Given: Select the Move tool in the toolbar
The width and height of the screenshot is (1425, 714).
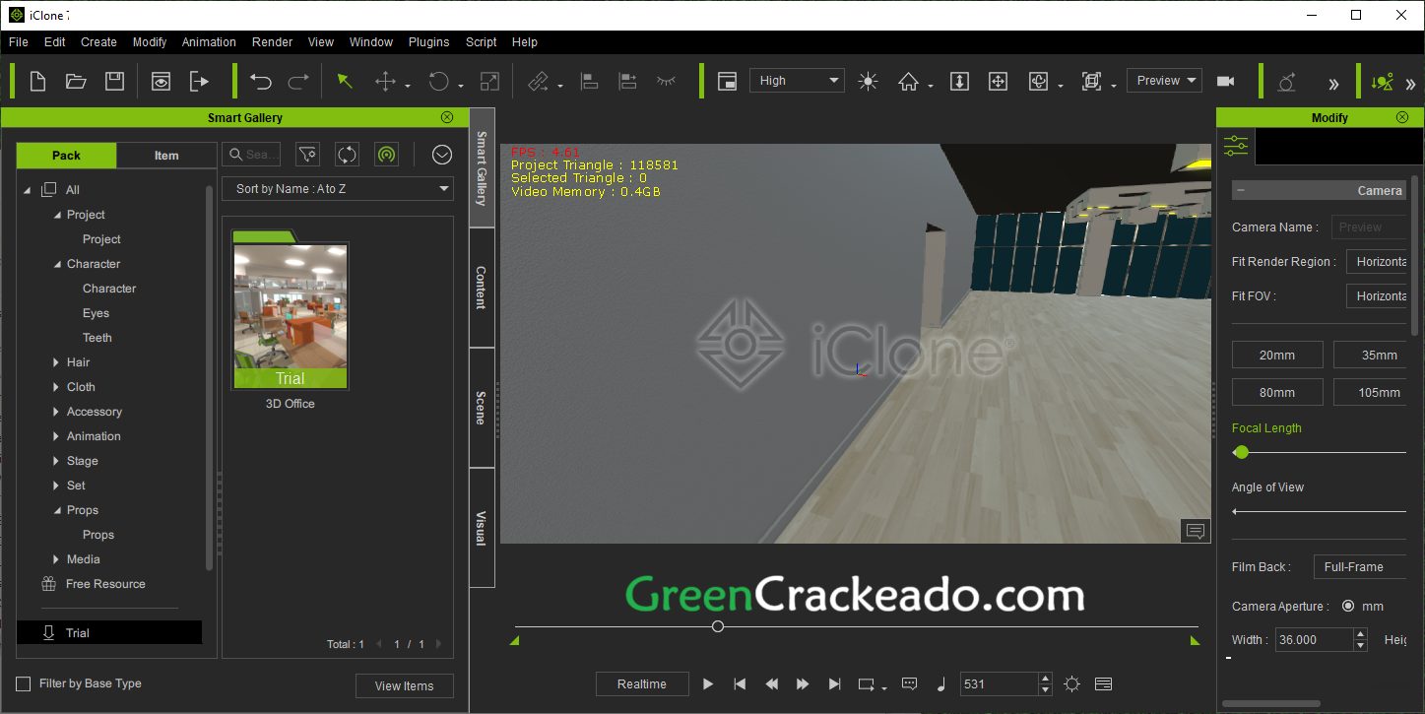Looking at the screenshot, I should pyautogui.click(x=384, y=81).
